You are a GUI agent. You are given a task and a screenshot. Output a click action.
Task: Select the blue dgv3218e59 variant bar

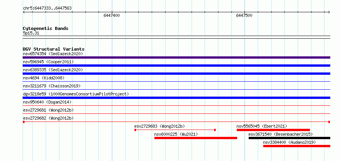176,98
